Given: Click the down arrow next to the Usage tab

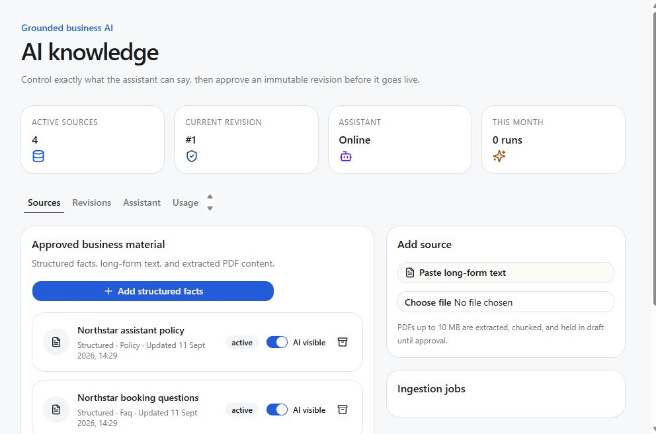Looking at the screenshot, I should 210,208.
